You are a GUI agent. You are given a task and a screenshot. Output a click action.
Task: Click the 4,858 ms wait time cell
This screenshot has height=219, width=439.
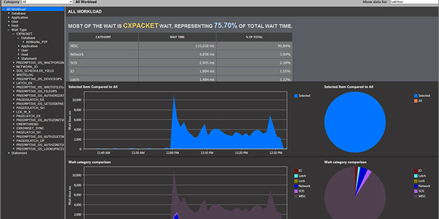point(177,54)
